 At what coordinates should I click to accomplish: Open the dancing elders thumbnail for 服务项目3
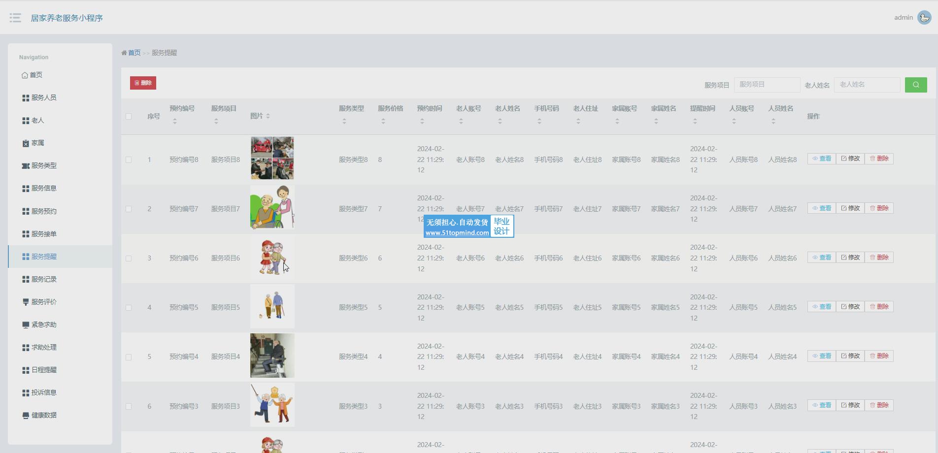tap(272, 405)
